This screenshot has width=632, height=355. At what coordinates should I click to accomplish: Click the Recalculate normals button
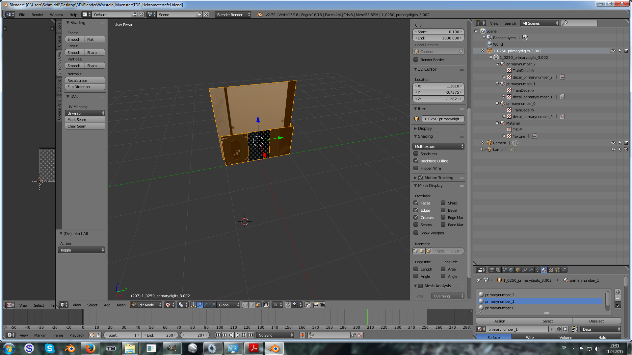85,81
